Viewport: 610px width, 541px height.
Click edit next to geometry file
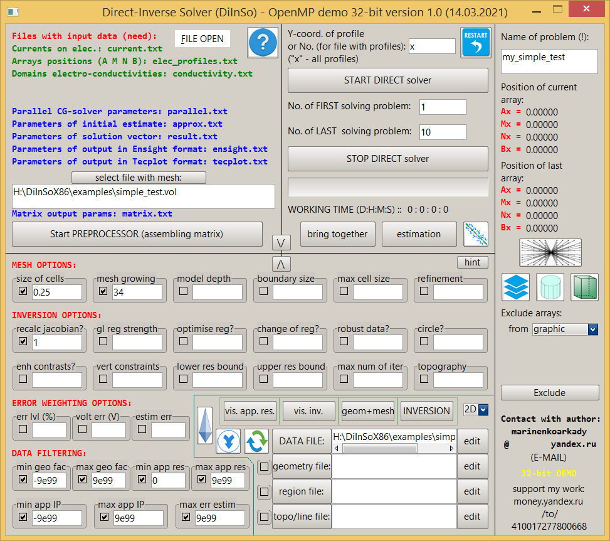pos(472,466)
